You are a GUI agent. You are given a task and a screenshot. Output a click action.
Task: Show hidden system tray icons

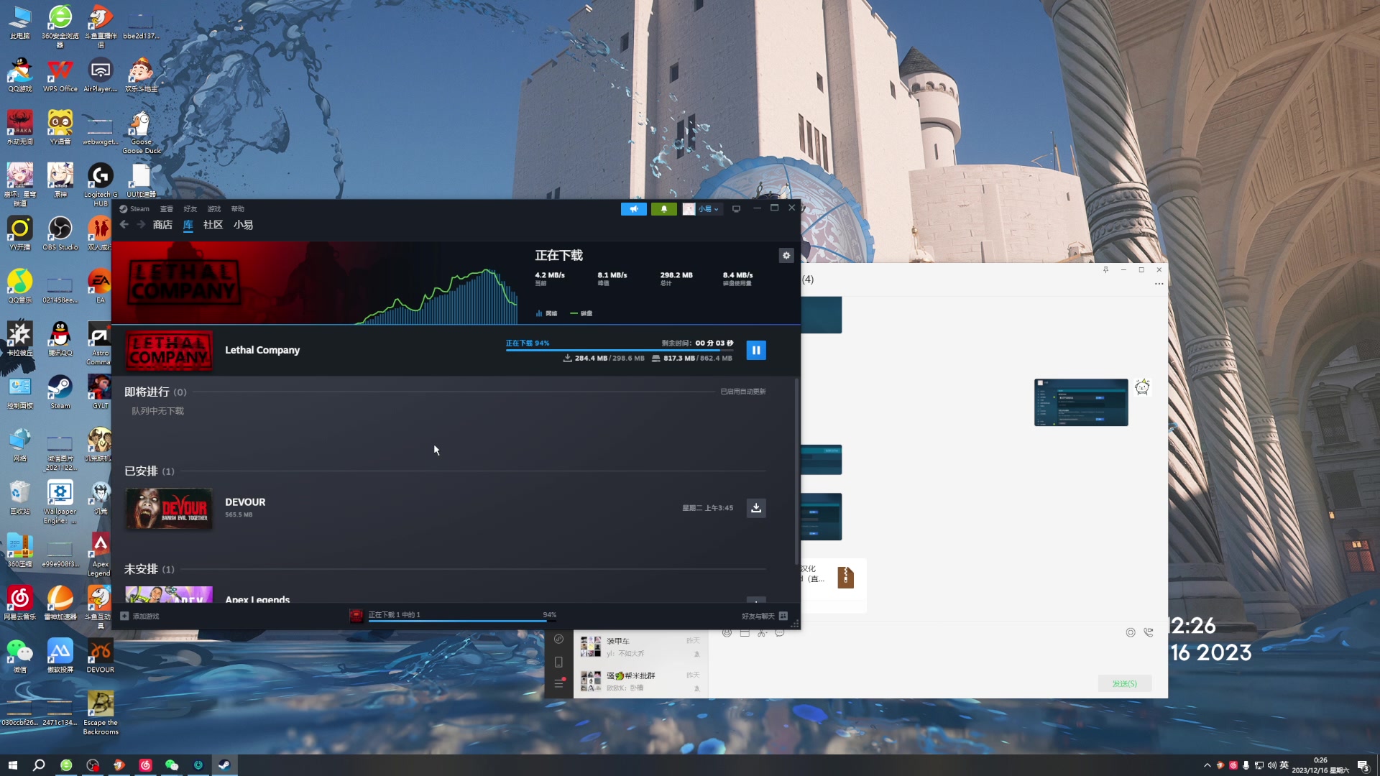1207,765
